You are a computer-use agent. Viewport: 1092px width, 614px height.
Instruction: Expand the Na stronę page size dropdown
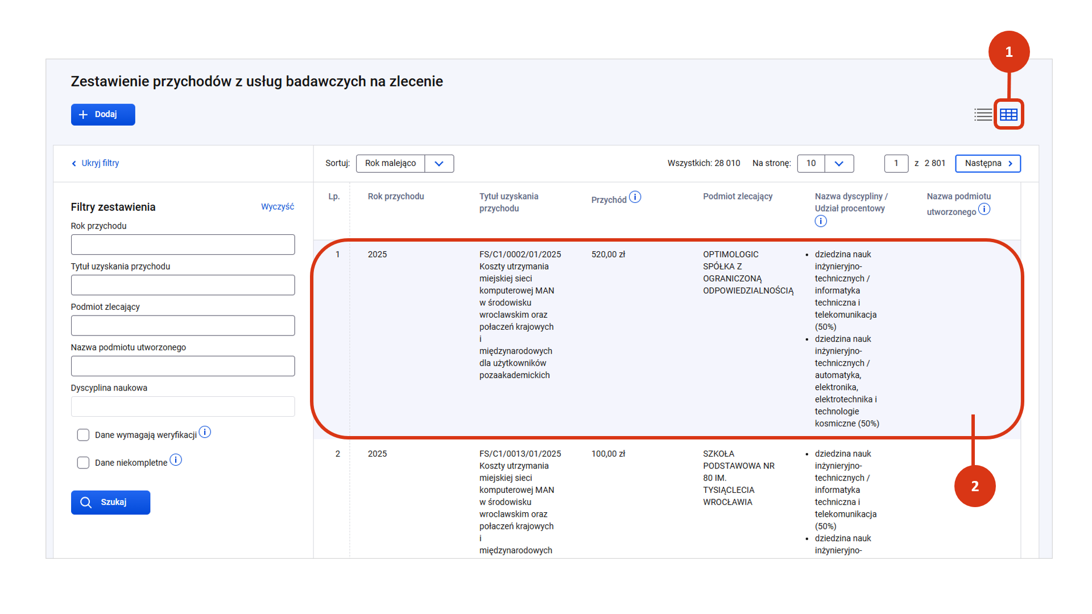(x=838, y=164)
